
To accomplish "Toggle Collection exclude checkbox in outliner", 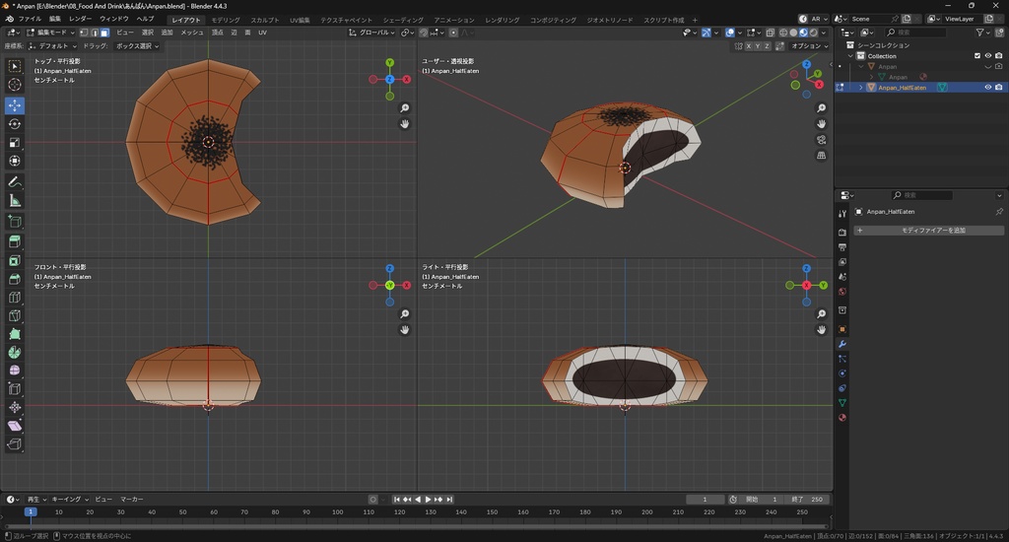I will point(977,56).
